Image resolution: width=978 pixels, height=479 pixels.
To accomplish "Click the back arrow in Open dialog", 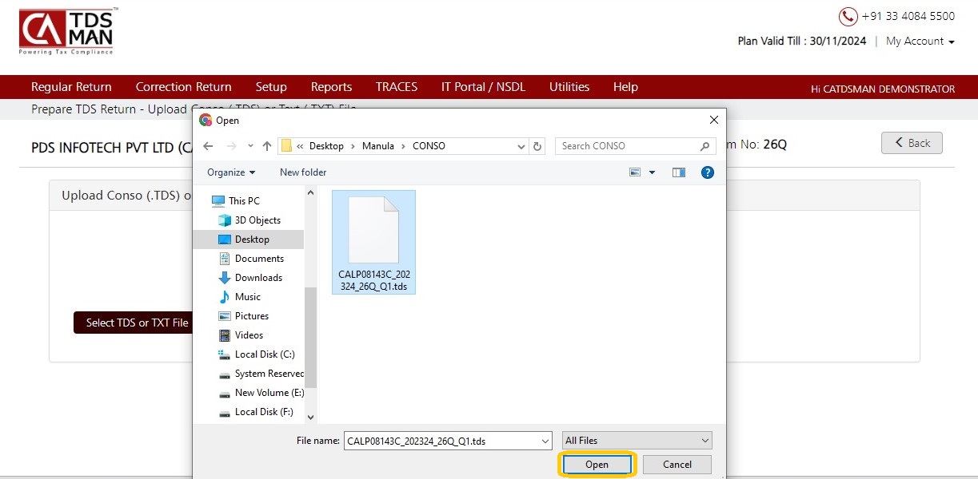I will point(208,146).
